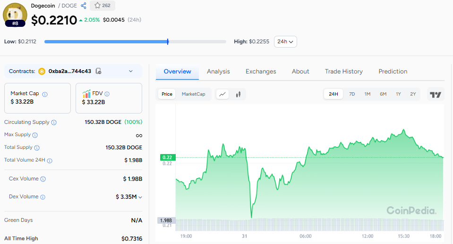Click the Market Cap $33.22B card
Viewport: 453px width, 244px height.
click(x=38, y=98)
